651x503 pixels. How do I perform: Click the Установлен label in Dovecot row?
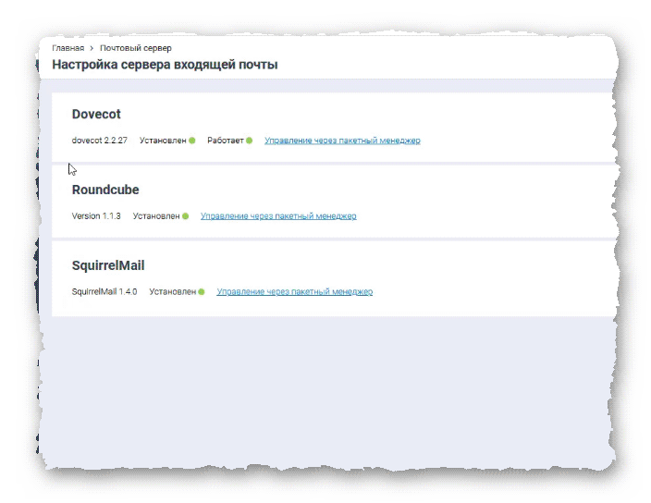click(x=163, y=141)
